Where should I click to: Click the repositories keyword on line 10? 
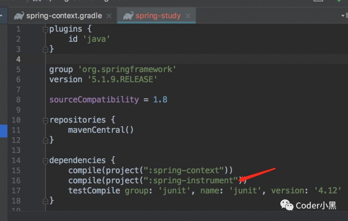78,120
